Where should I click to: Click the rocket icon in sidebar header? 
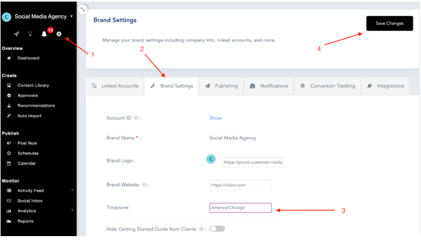17,34
